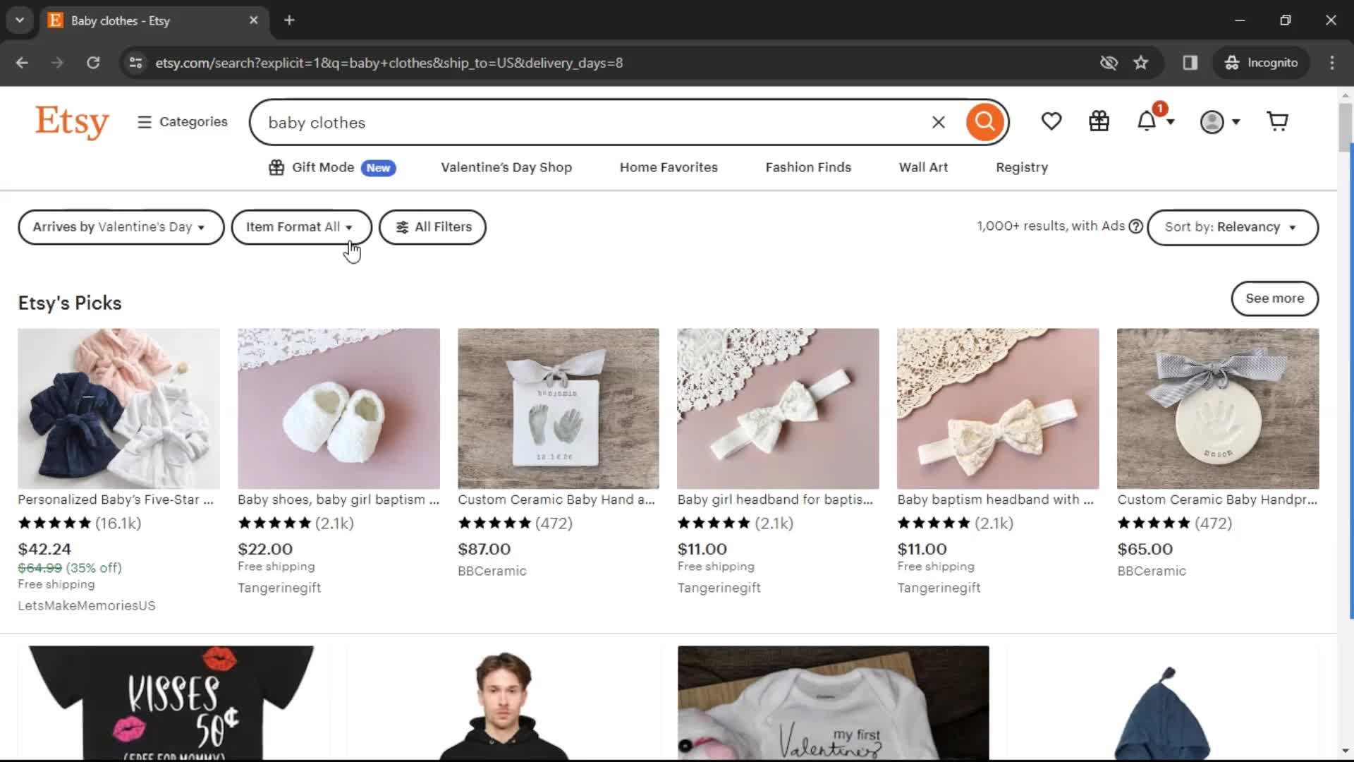1354x762 pixels.
Task: Click the Etsy search magnifying glass icon
Action: click(x=984, y=122)
